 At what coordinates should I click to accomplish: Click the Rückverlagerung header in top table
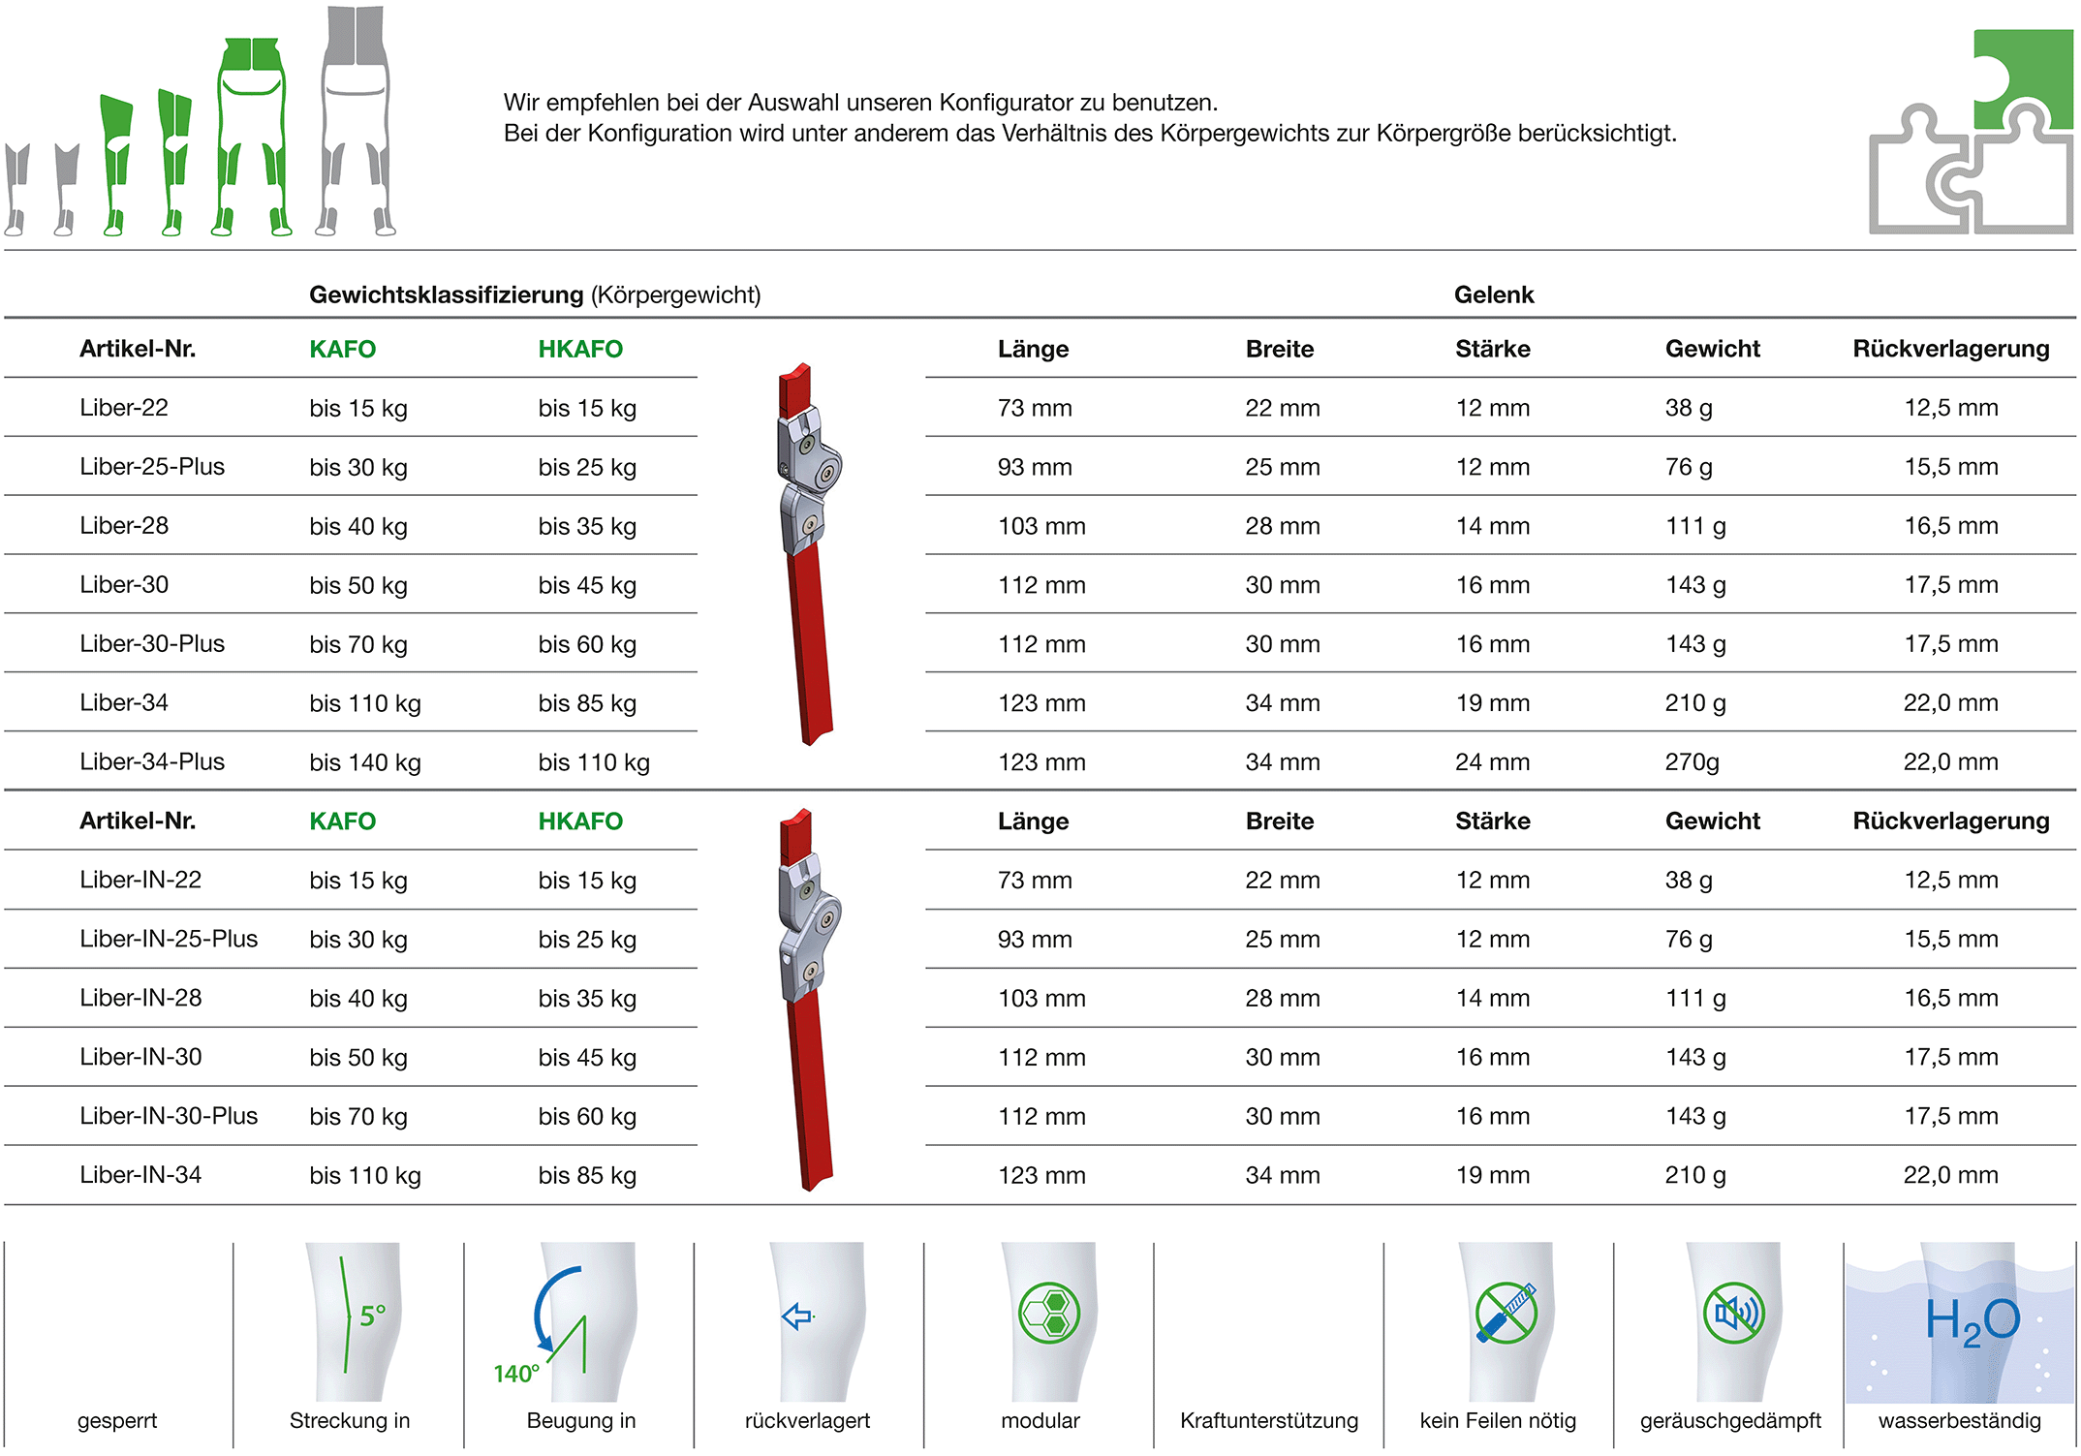point(1951,349)
